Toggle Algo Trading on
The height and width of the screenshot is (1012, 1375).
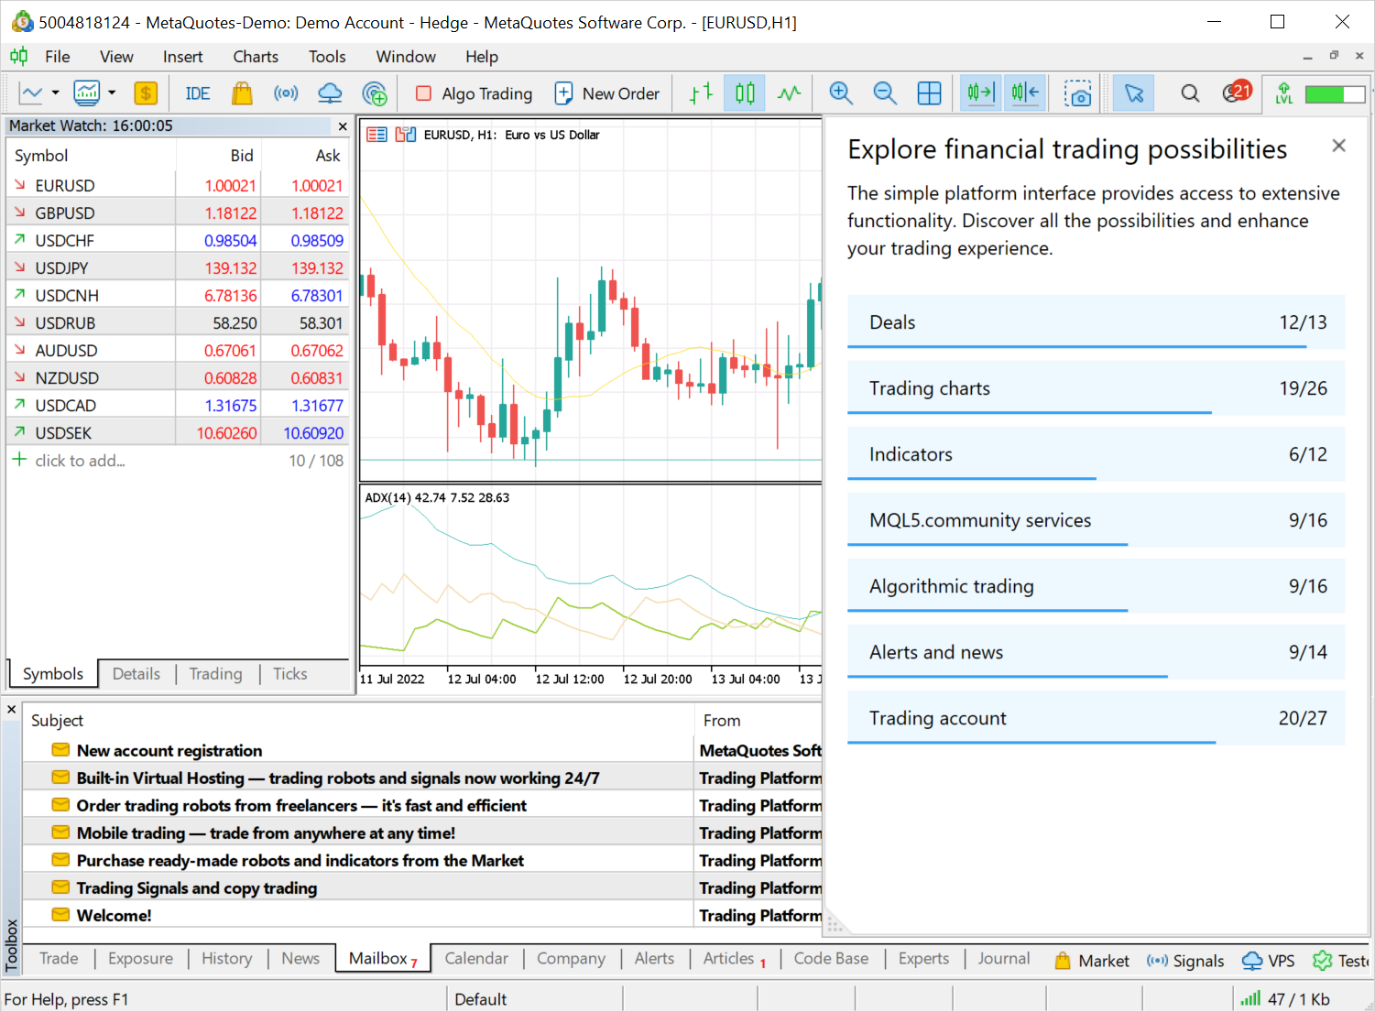point(473,92)
